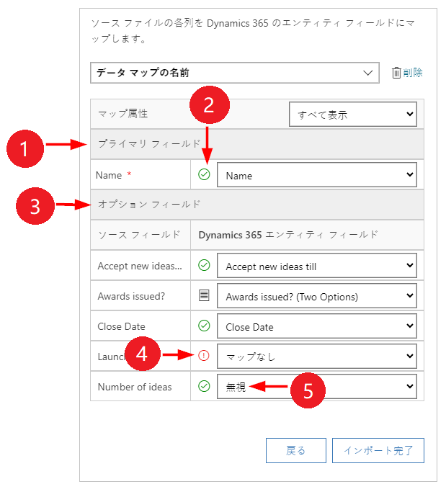The width and height of the screenshot is (446, 497).
Task: Click the trash icon next to 削除
Action: pos(396,73)
